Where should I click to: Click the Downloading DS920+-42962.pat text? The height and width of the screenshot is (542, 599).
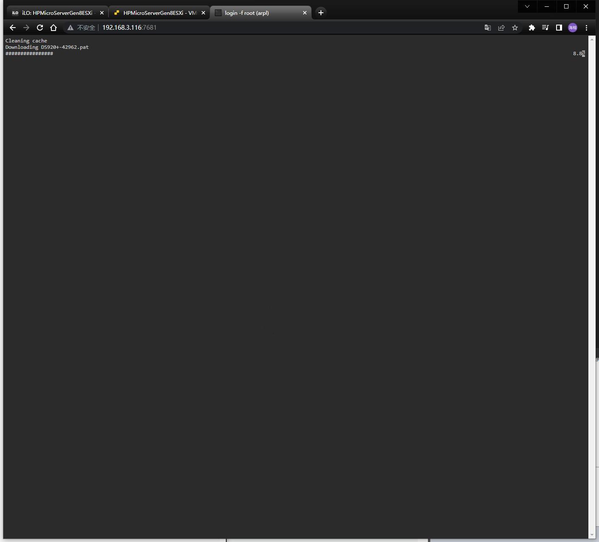47,47
